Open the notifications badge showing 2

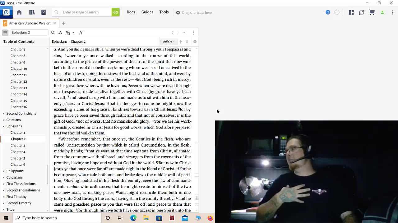[328, 12]
